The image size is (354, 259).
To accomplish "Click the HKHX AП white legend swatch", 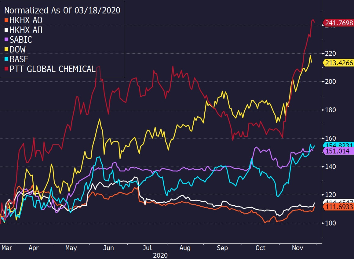I will tap(6, 30).
